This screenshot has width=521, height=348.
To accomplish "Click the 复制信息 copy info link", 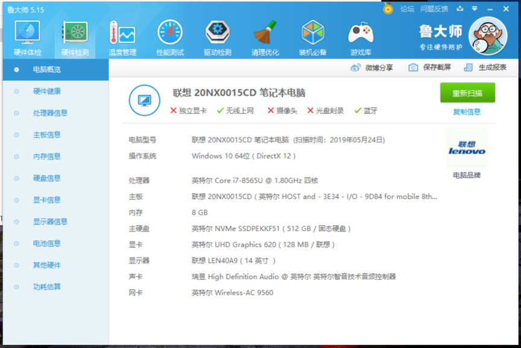I will (467, 112).
